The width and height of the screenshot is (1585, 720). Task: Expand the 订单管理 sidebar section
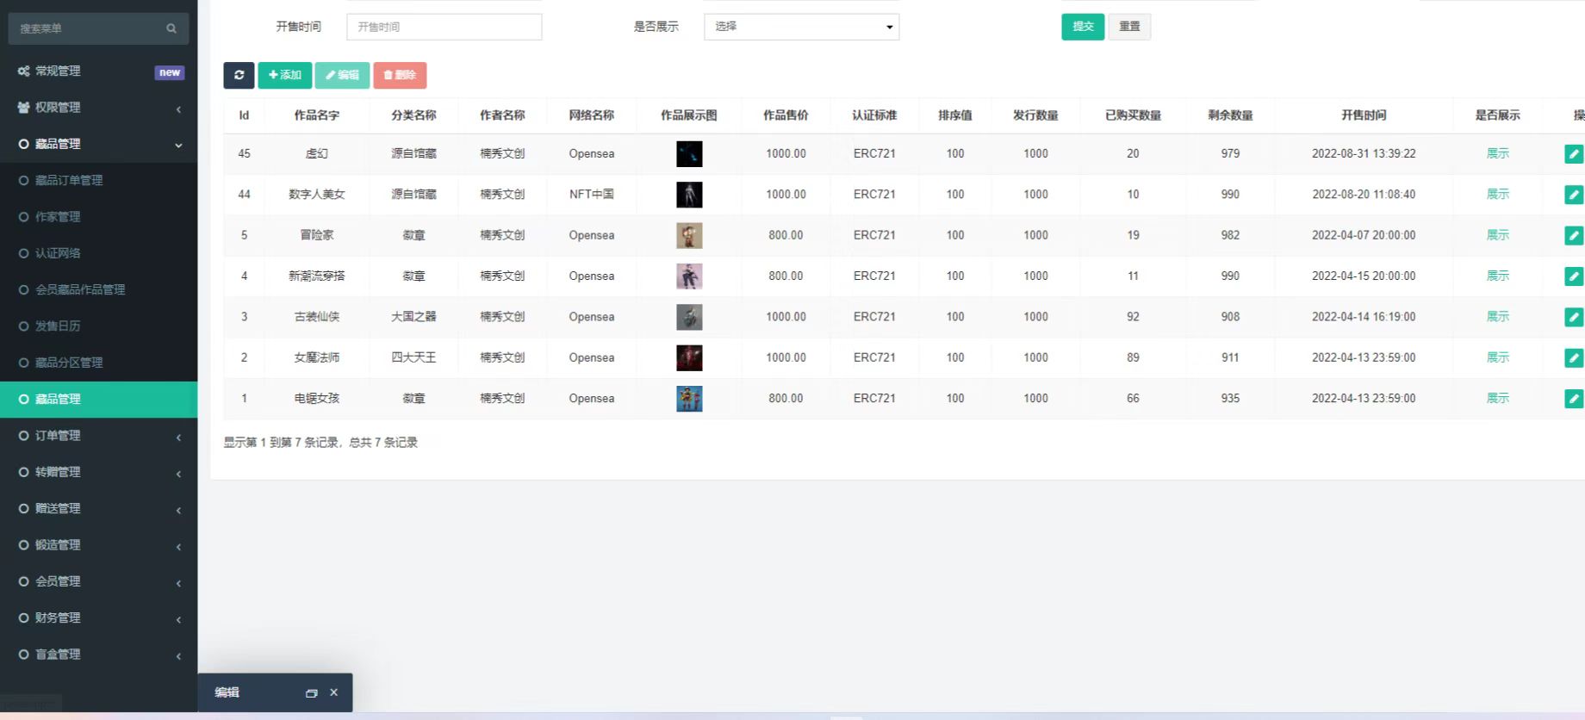pos(58,436)
